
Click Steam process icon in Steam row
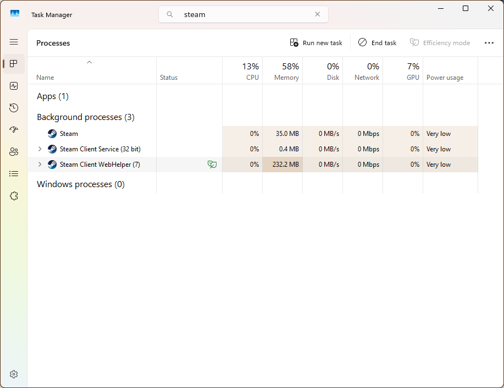click(x=52, y=134)
